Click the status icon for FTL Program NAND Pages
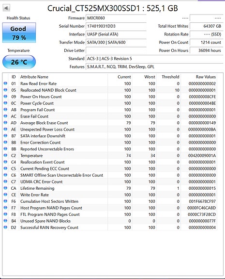The image size is (225, 279). pos(5,214)
